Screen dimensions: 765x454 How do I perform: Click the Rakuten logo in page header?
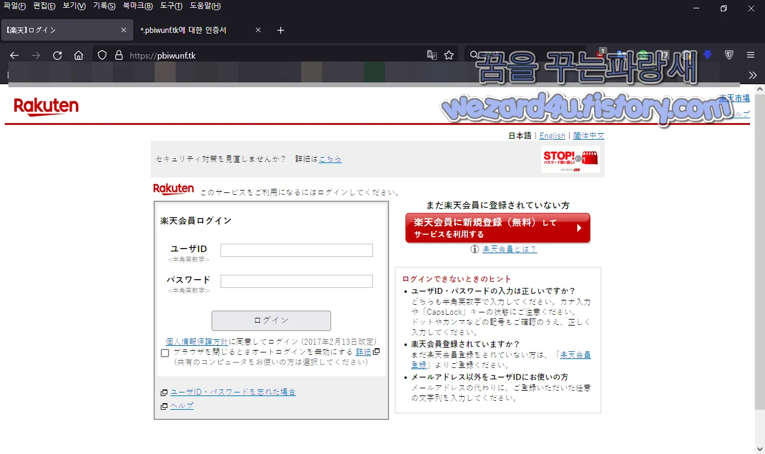[46, 107]
